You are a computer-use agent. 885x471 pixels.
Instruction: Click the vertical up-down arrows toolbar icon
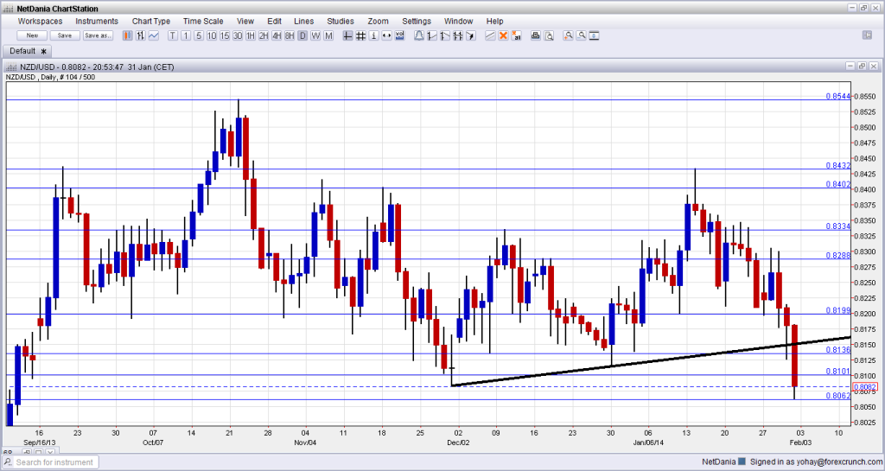594,35
